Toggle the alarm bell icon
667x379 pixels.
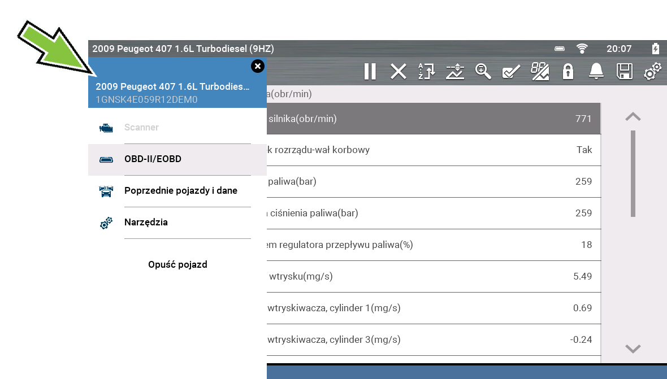pos(596,71)
